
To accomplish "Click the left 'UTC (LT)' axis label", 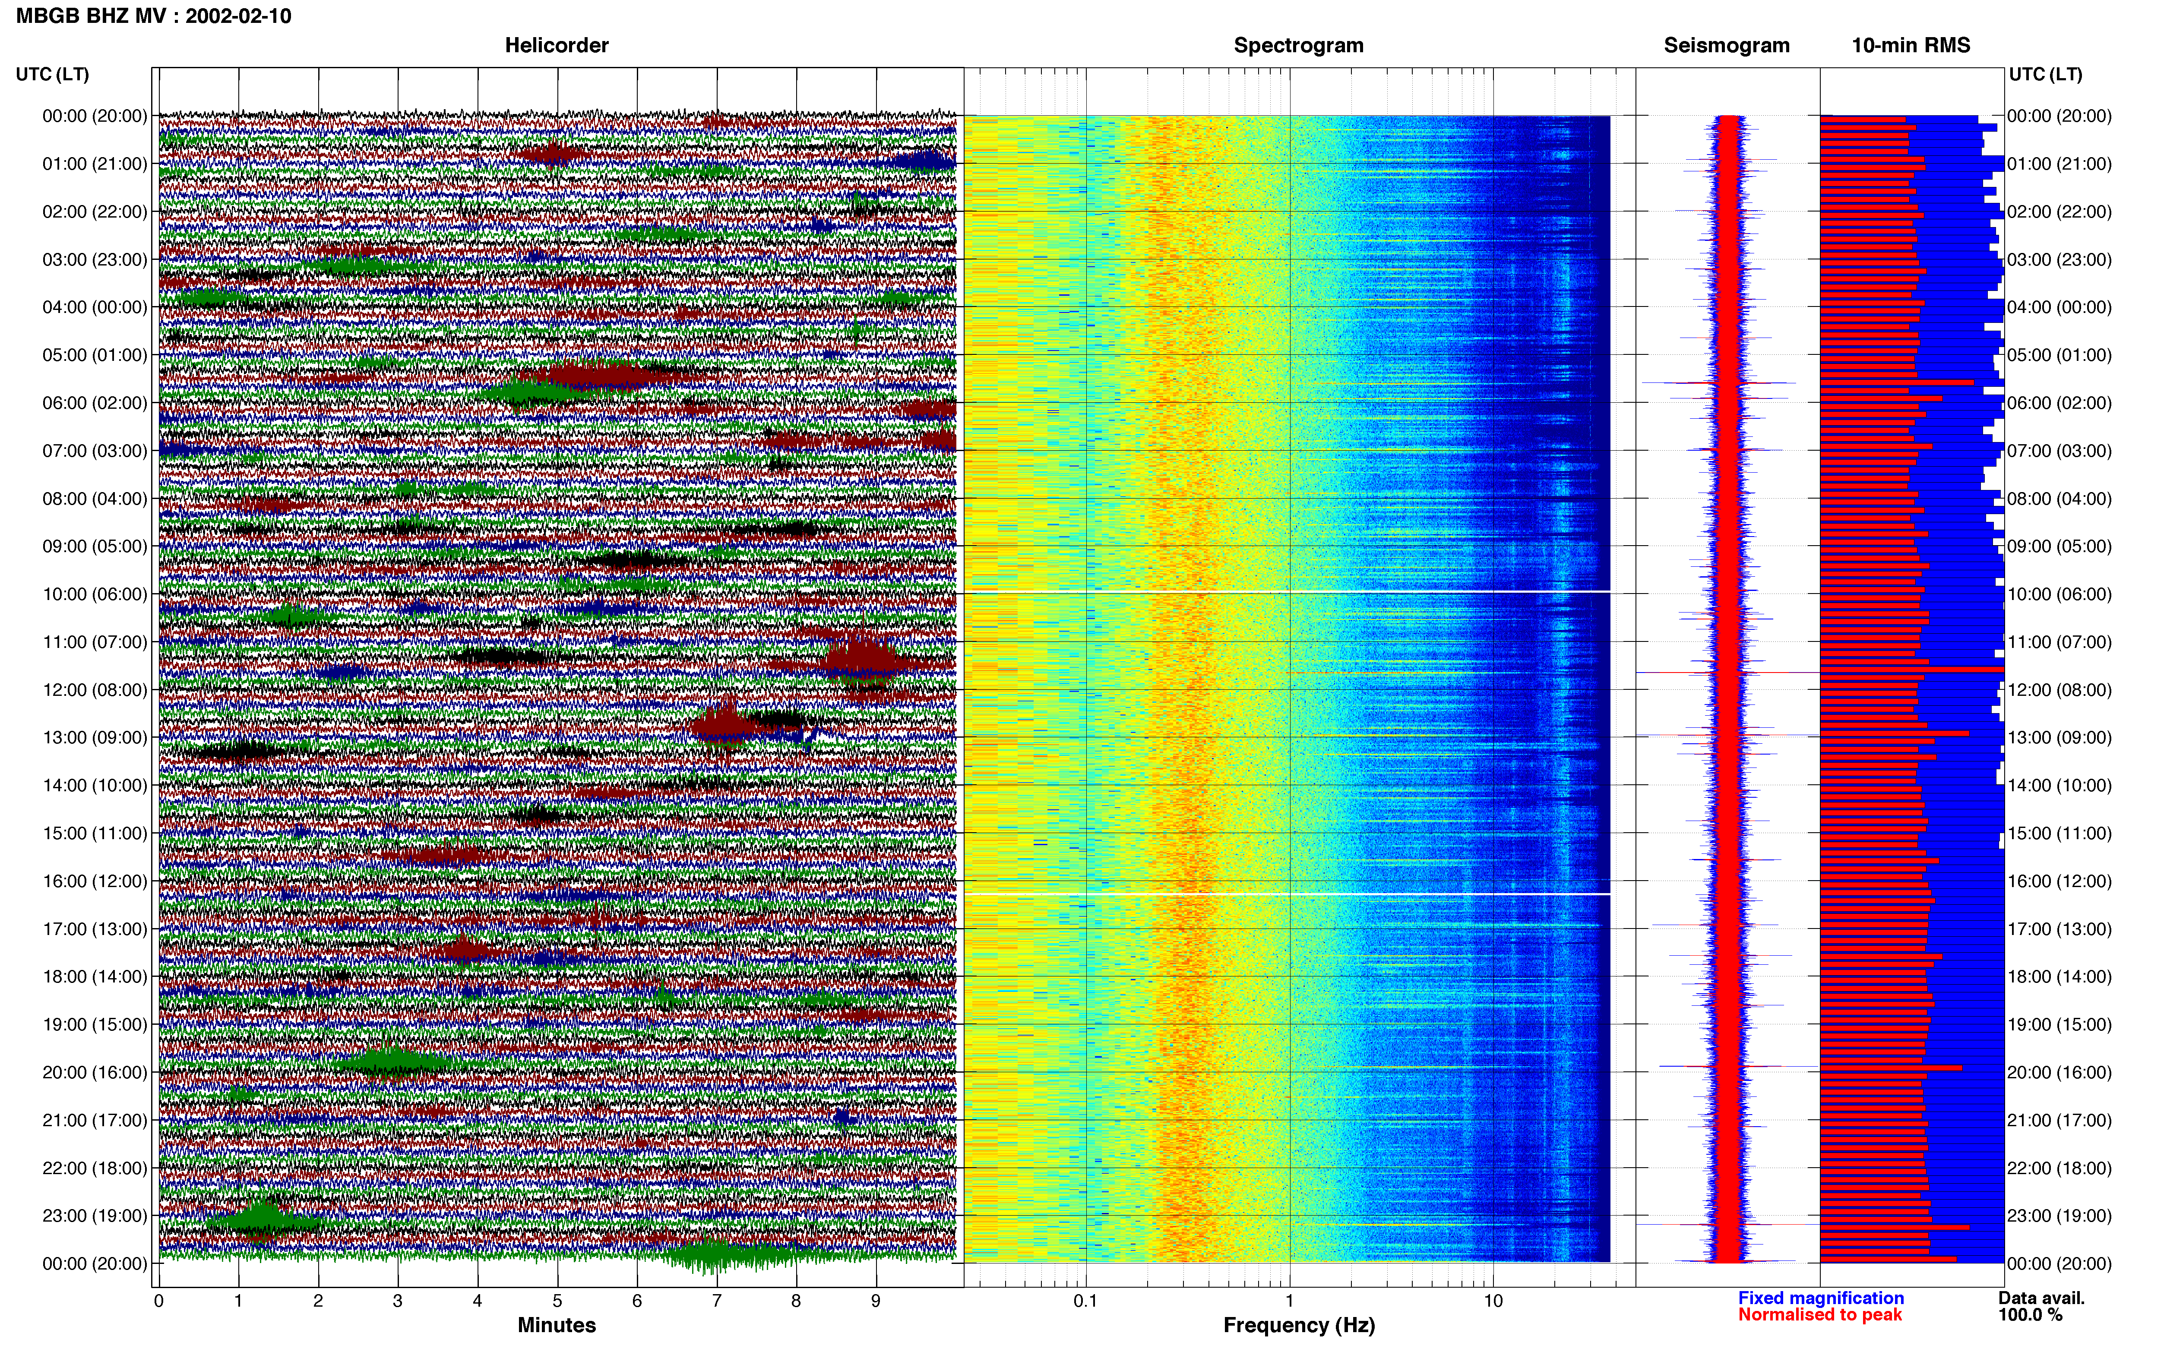I will (52, 74).
